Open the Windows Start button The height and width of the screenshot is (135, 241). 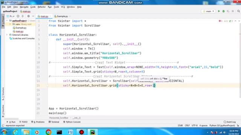(4, 132)
